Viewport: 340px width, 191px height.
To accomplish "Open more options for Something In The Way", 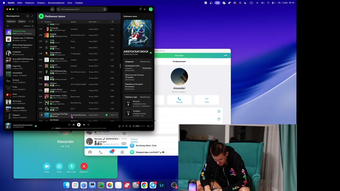I will tap(116, 115).
